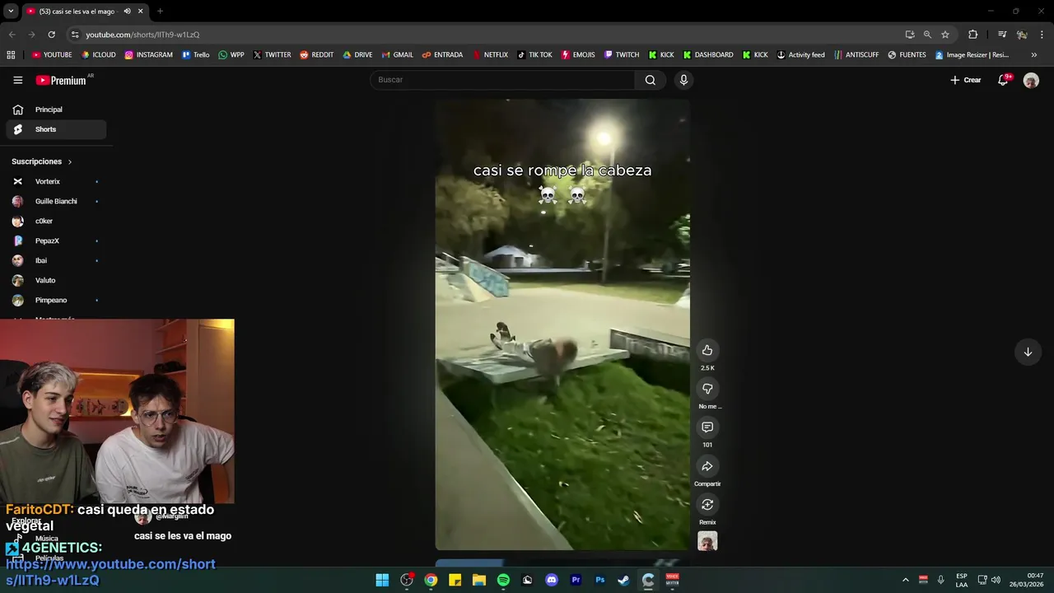The height and width of the screenshot is (593, 1054).
Task: Open comments on the Short
Action: (x=707, y=427)
